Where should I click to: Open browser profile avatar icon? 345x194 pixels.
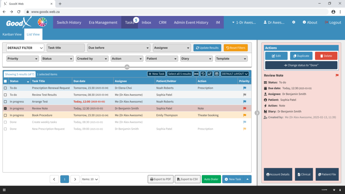(333, 12)
